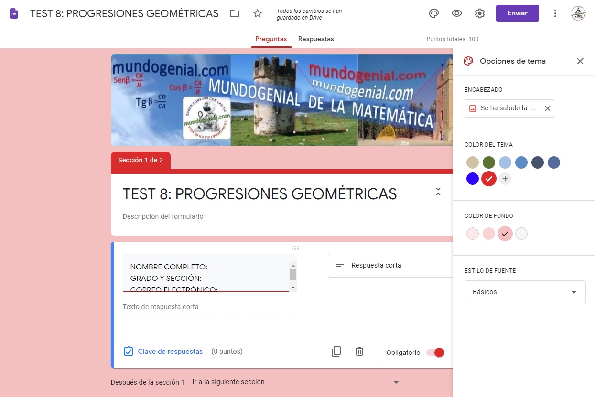
Task: Click Puntos totales: 100 text
Action: pyautogui.click(x=453, y=39)
